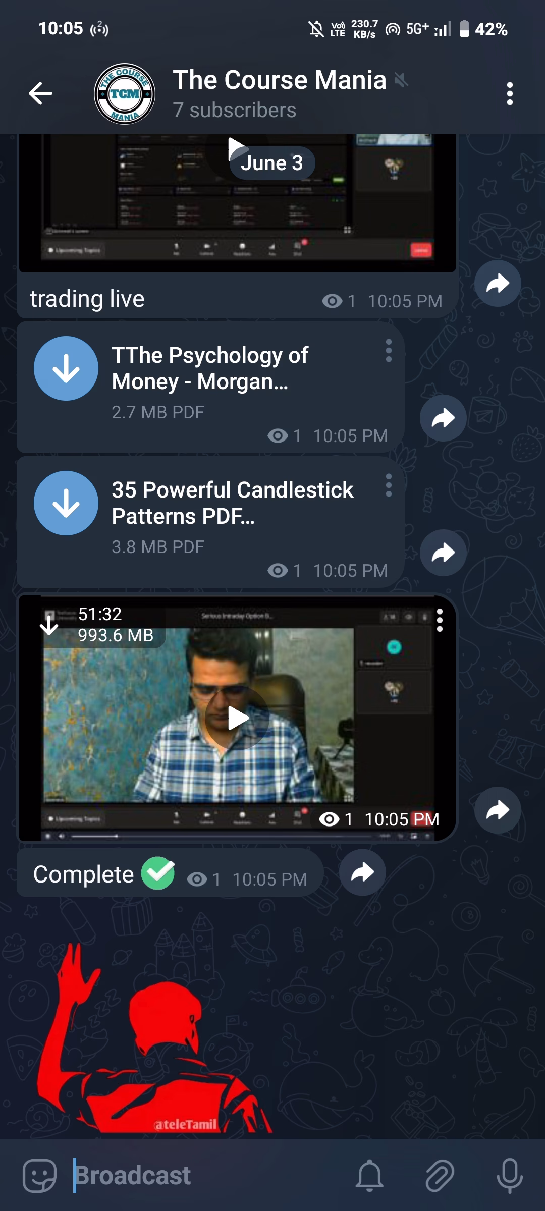
Task: Forward the Candlestick Patterns PDF message
Action: coord(443,553)
